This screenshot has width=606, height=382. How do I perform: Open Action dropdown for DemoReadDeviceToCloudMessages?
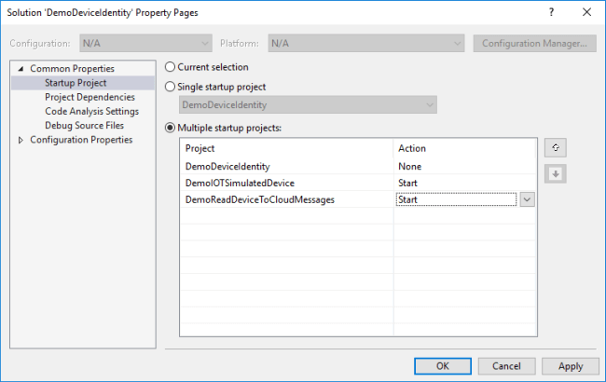point(527,199)
